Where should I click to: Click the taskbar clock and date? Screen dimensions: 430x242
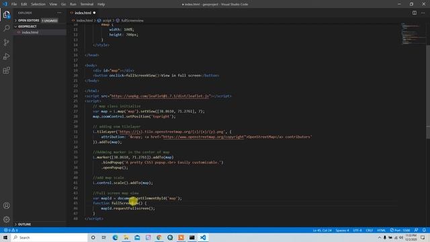(411, 237)
